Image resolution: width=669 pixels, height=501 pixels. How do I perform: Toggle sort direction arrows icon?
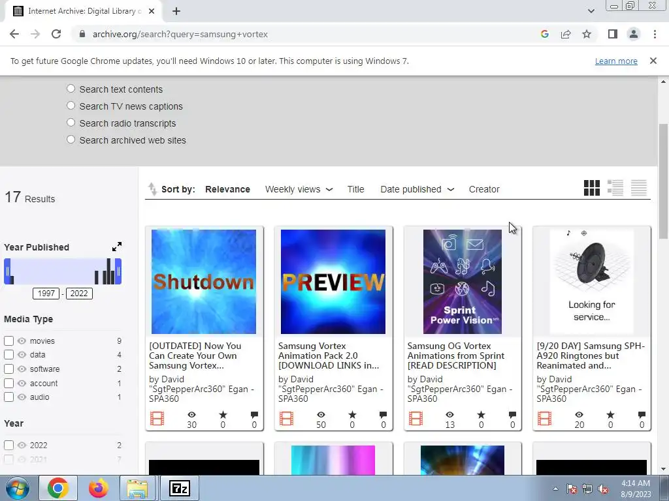point(152,189)
